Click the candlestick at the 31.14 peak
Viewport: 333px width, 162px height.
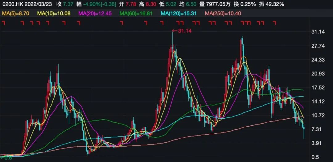coord(172,45)
